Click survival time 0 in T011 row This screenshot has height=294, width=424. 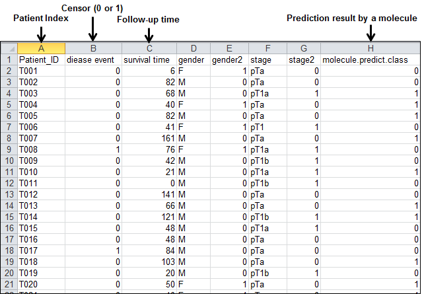(x=149, y=183)
